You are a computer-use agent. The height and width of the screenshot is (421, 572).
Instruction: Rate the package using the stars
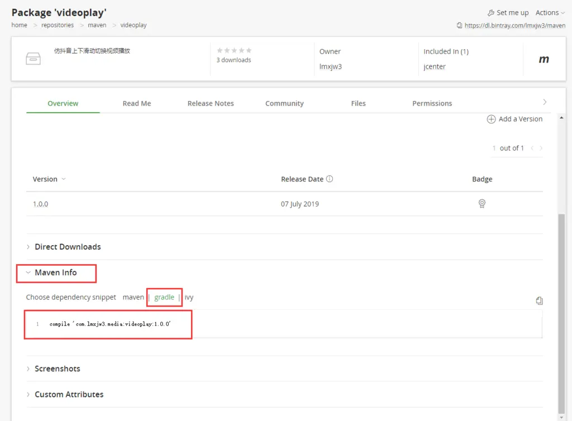(234, 50)
